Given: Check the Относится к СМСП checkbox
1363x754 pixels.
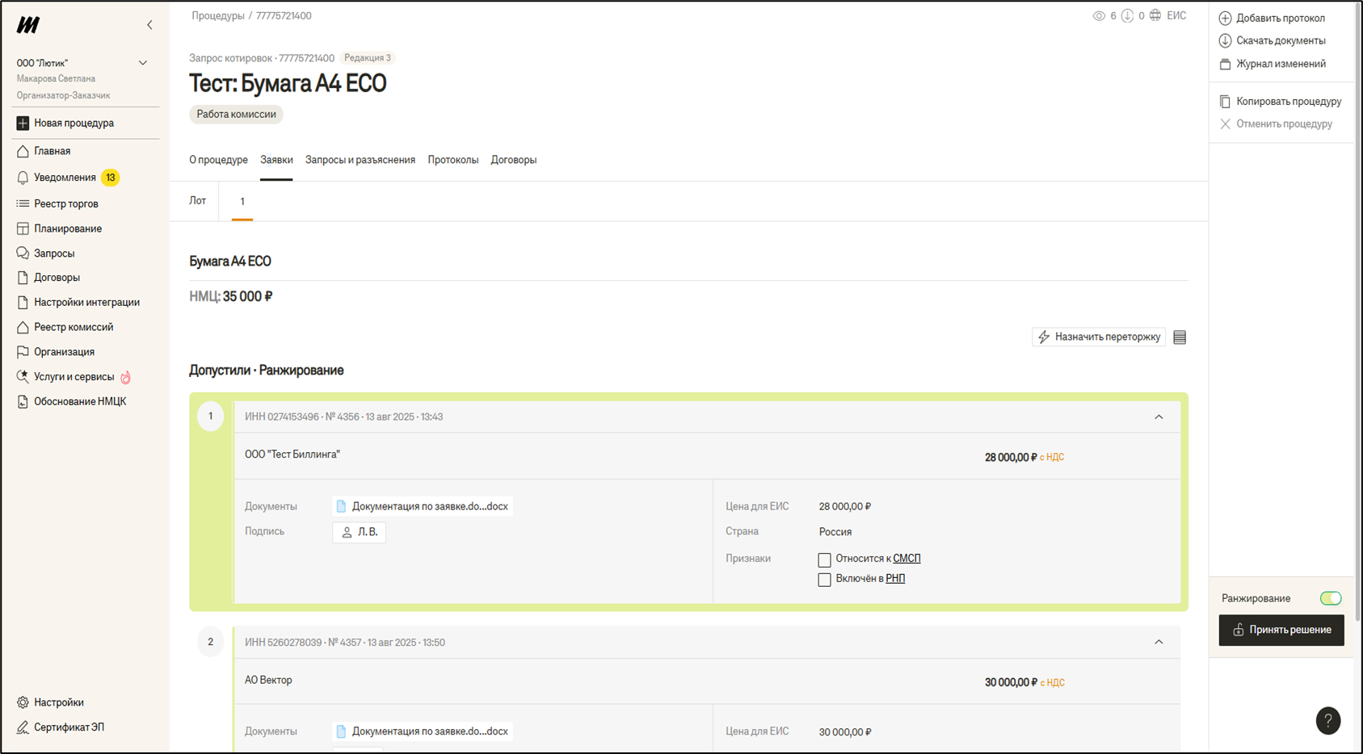Looking at the screenshot, I should (x=824, y=559).
